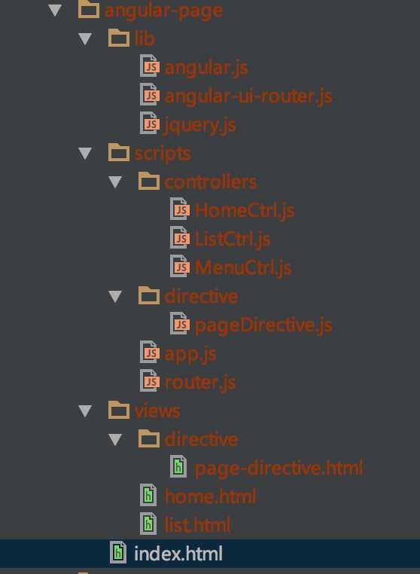Click the lib folder icon
Image resolution: width=420 pixels, height=574 pixels.
click(119, 38)
